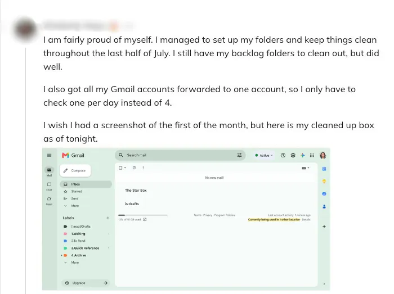Expand the More item below Sent

[75, 206]
